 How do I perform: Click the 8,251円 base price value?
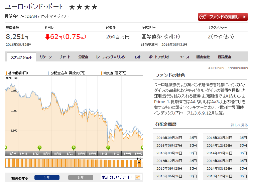click(17, 37)
